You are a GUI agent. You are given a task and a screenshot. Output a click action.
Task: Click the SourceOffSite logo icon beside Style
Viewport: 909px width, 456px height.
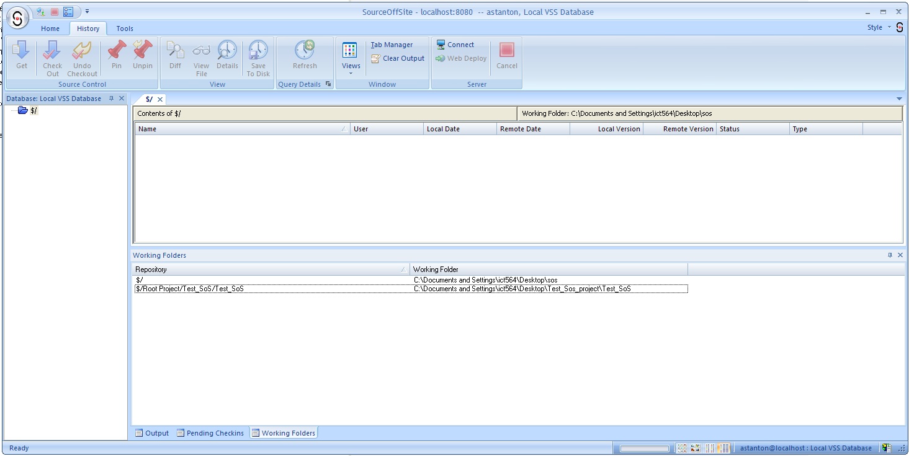[x=900, y=27]
